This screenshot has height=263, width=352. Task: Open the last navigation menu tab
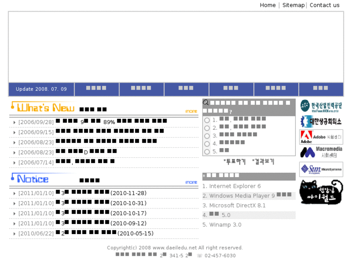321,89
